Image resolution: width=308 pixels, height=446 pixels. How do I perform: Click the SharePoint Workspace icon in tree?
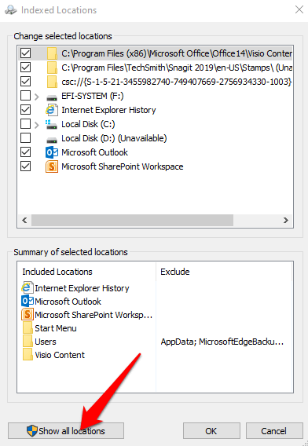[x=52, y=166]
